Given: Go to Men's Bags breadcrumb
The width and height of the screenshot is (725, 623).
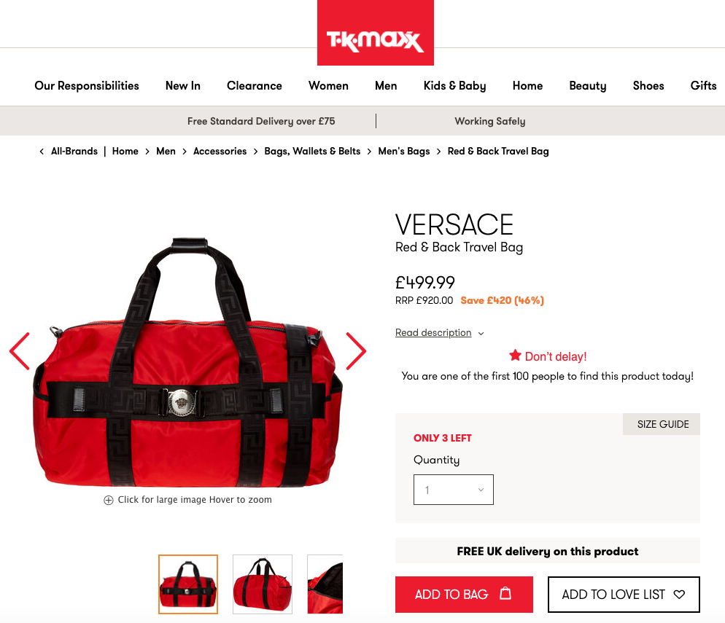Looking at the screenshot, I should click(x=403, y=152).
